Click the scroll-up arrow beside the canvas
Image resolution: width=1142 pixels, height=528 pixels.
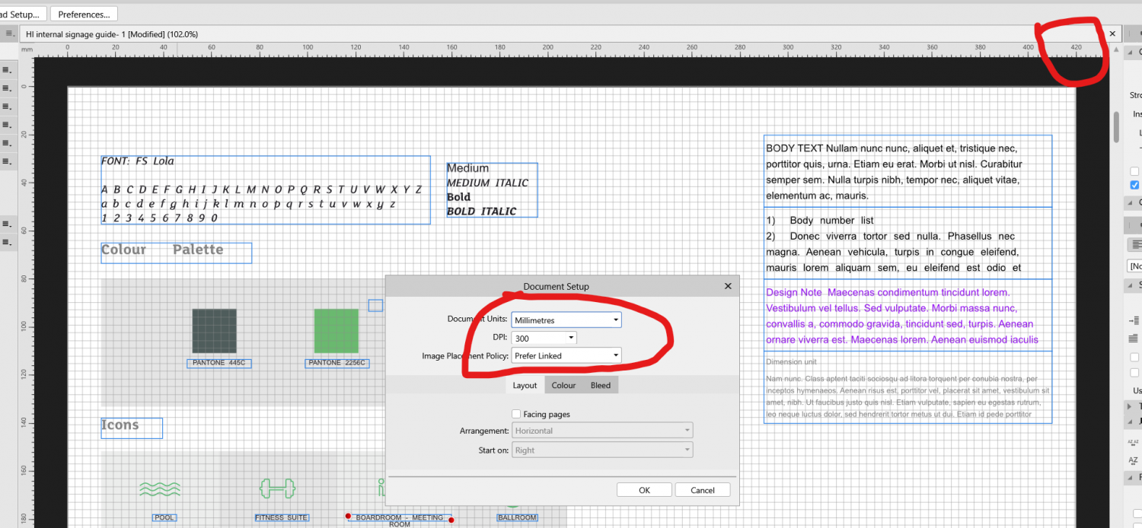tap(1117, 50)
